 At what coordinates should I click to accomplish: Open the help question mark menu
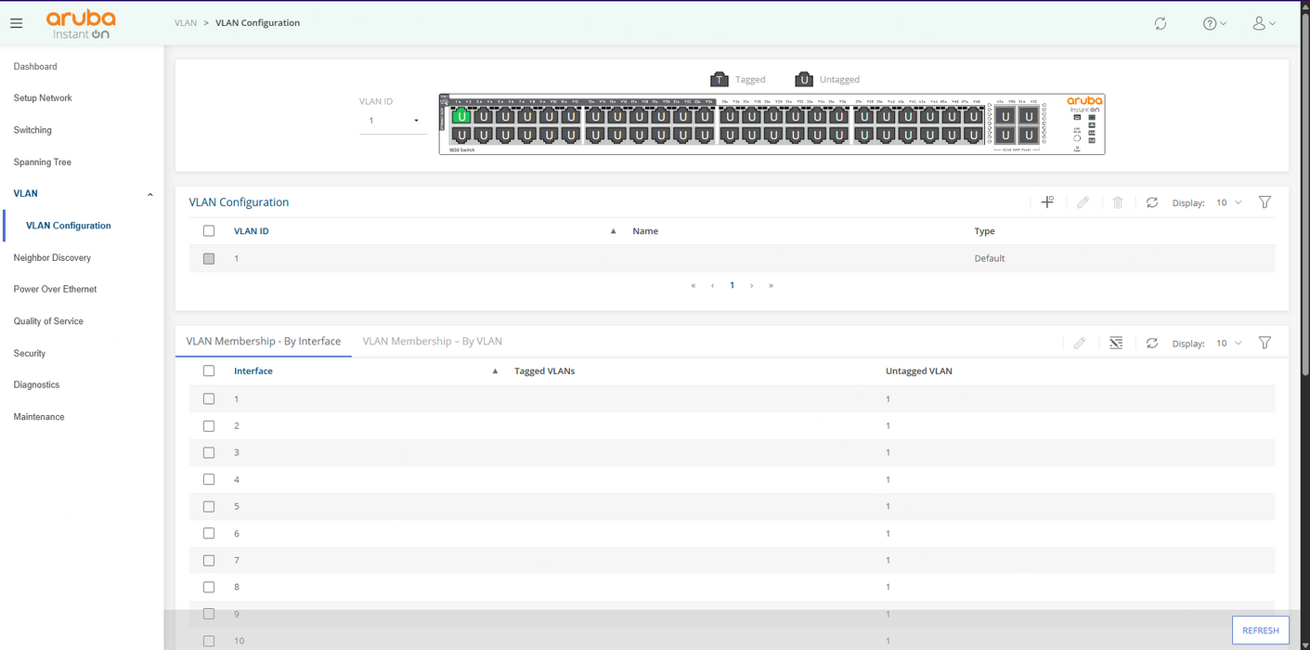[x=1214, y=23]
